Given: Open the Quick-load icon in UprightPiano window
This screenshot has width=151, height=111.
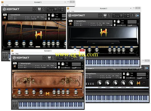Looking at the screenshot, I should [x=109, y=15].
